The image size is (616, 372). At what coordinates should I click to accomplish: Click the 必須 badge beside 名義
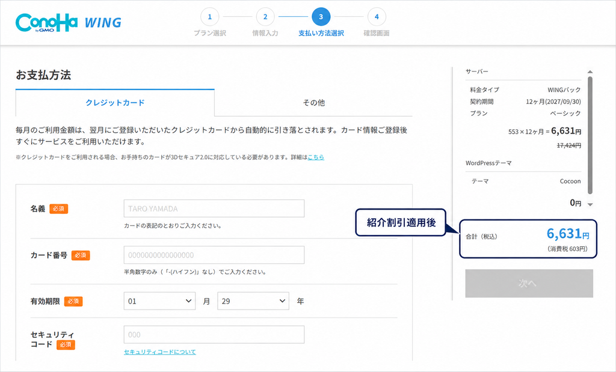click(58, 209)
